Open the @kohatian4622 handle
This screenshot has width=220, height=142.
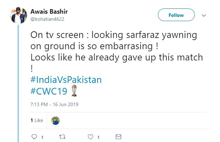coord(48,19)
